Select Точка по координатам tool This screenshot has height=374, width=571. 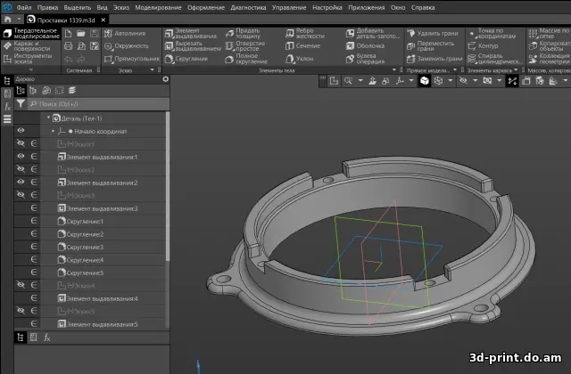pos(492,34)
